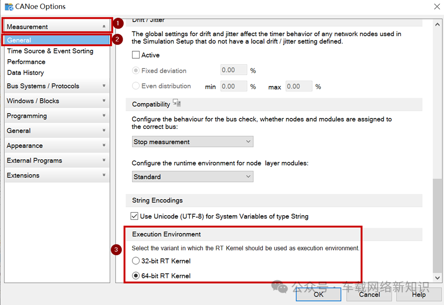Click the Even distribution min field
The width and height of the screenshot is (444, 305).
[x=234, y=86]
